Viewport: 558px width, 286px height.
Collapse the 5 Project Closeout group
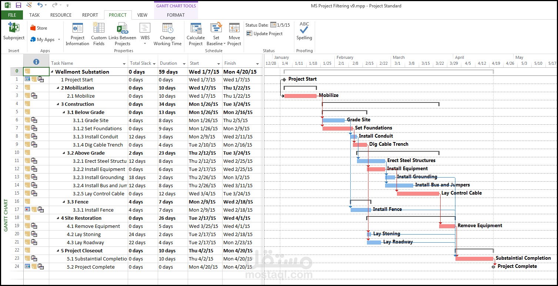[x=58, y=251]
